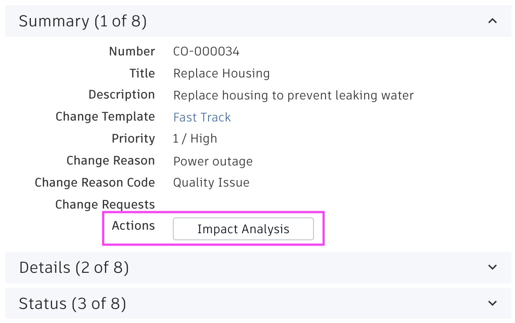Click the priority value 1 / High

(195, 139)
